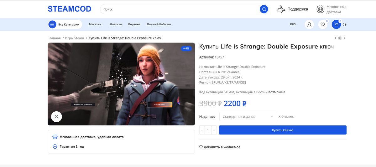Click the Регион: [RU/UA/KZ/TR/AR/CIS] line
This screenshot has height=167, width=376.
(223, 82)
